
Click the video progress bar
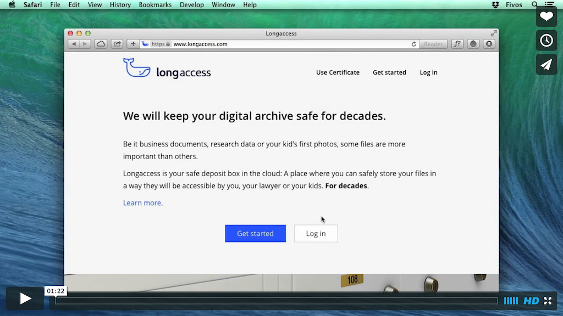(x=277, y=301)
